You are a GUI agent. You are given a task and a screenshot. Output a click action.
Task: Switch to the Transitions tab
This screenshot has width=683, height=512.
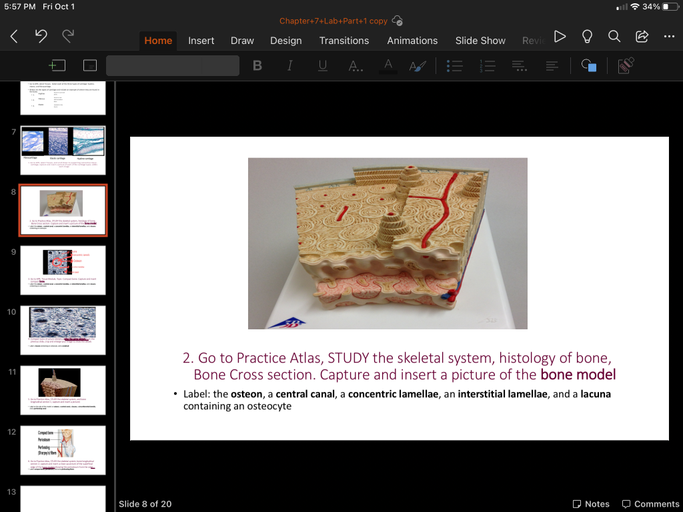pyautogui.click(x=344, y=41)
